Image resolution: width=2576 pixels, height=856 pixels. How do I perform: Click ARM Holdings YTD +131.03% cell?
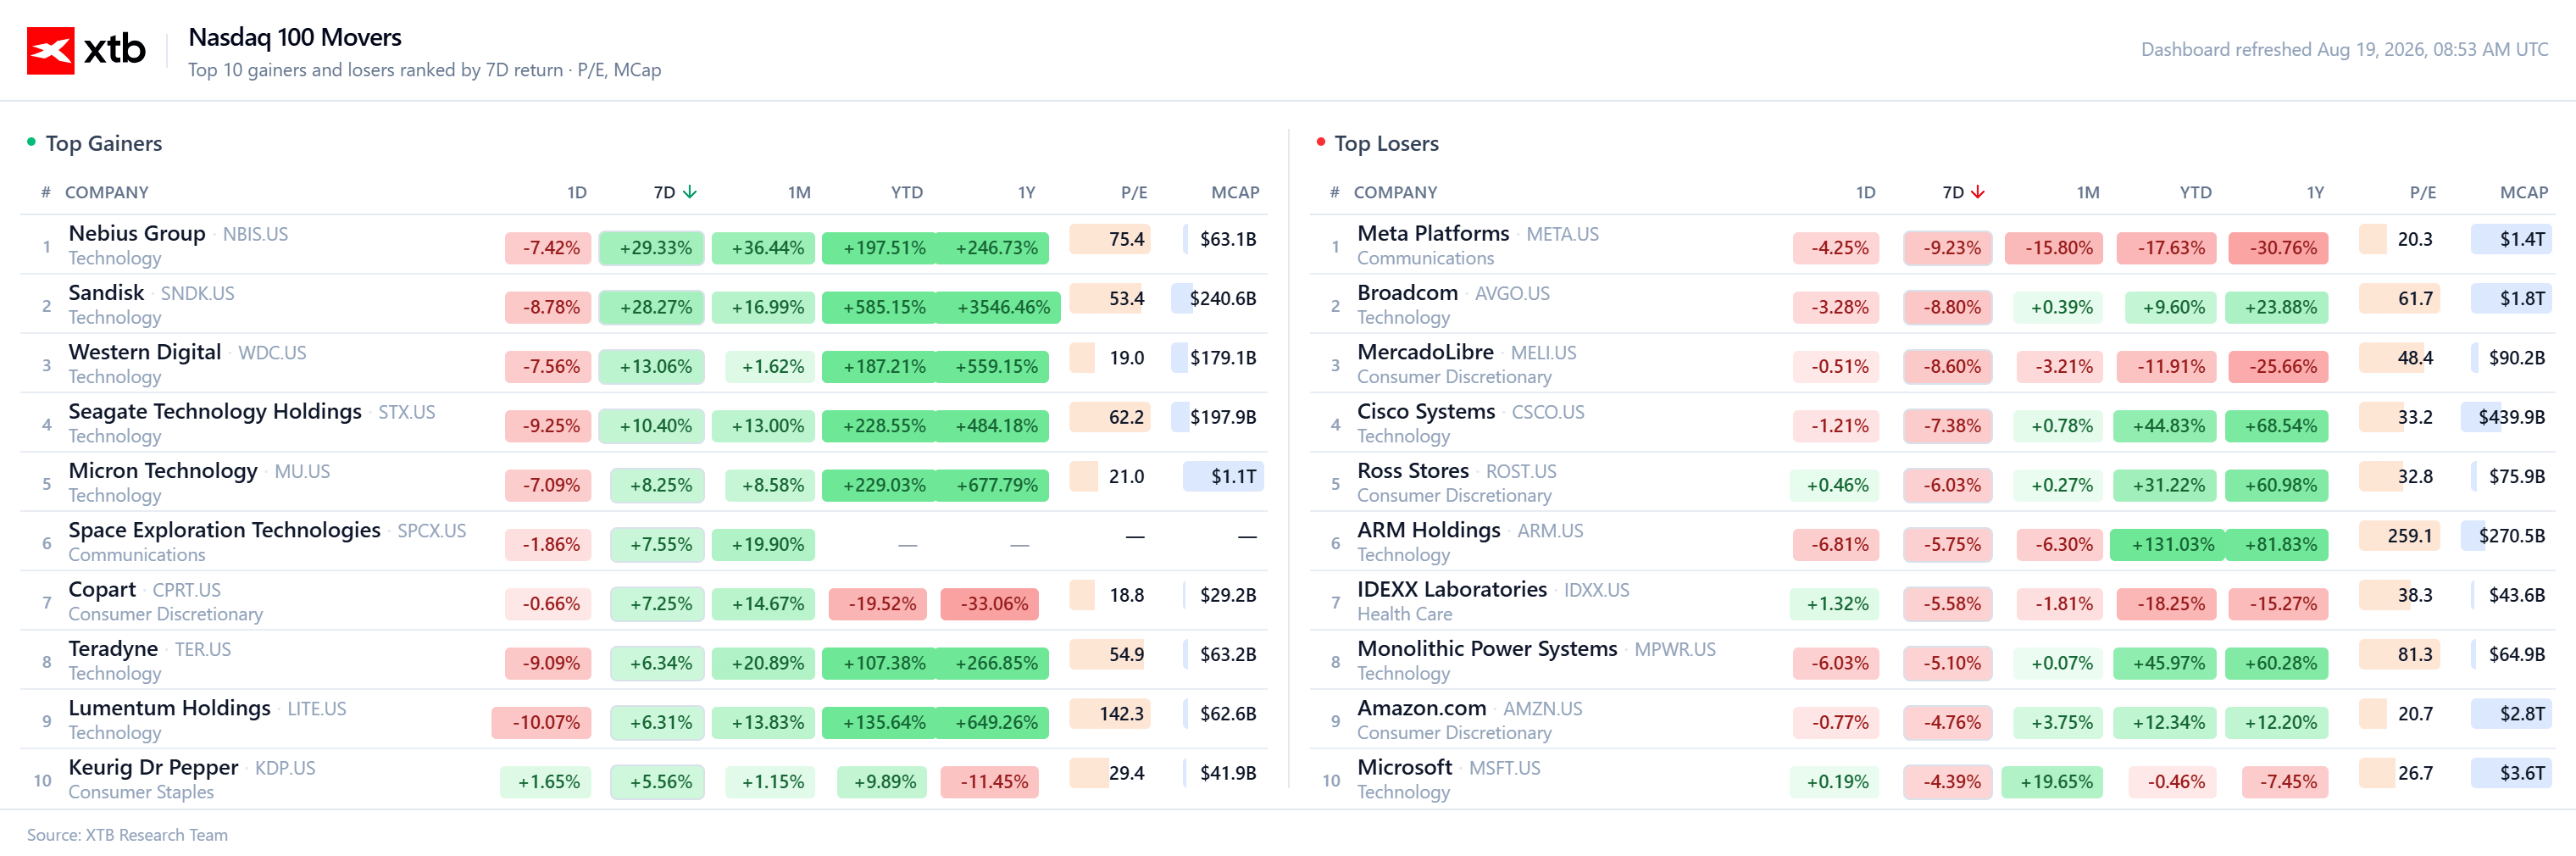point(2168,545)
